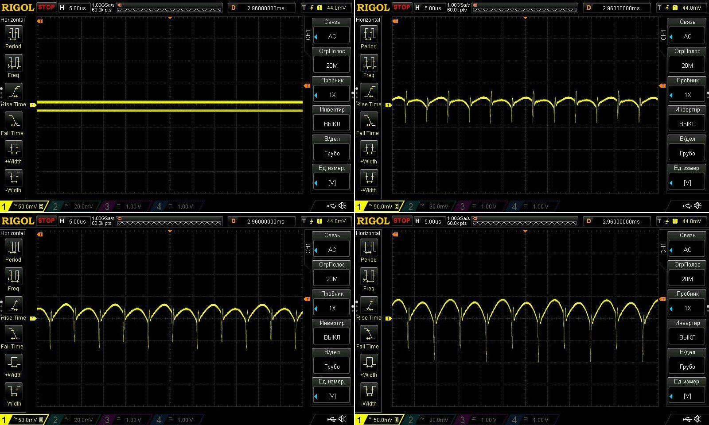Select channel 1 50.0mV tab in bottom-right scope
Image resolution: width=709 pixels, height=425 pixels.
[x=378, y=420]
